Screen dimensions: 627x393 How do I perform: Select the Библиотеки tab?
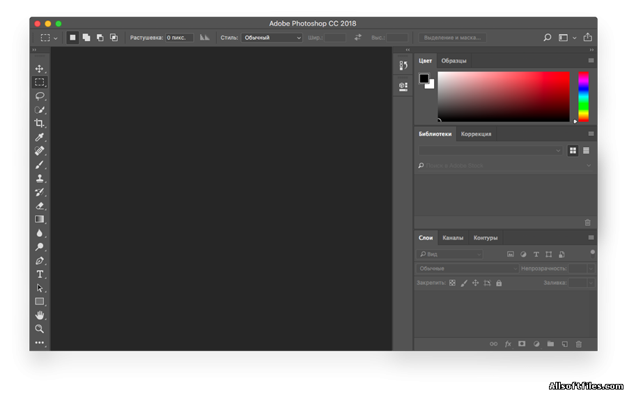click(435, 134)
